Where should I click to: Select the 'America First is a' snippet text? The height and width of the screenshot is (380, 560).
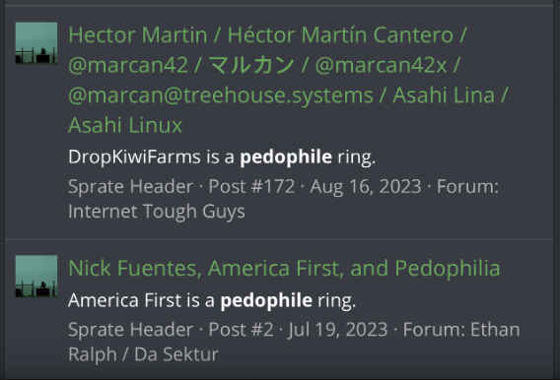pos(141,300)
